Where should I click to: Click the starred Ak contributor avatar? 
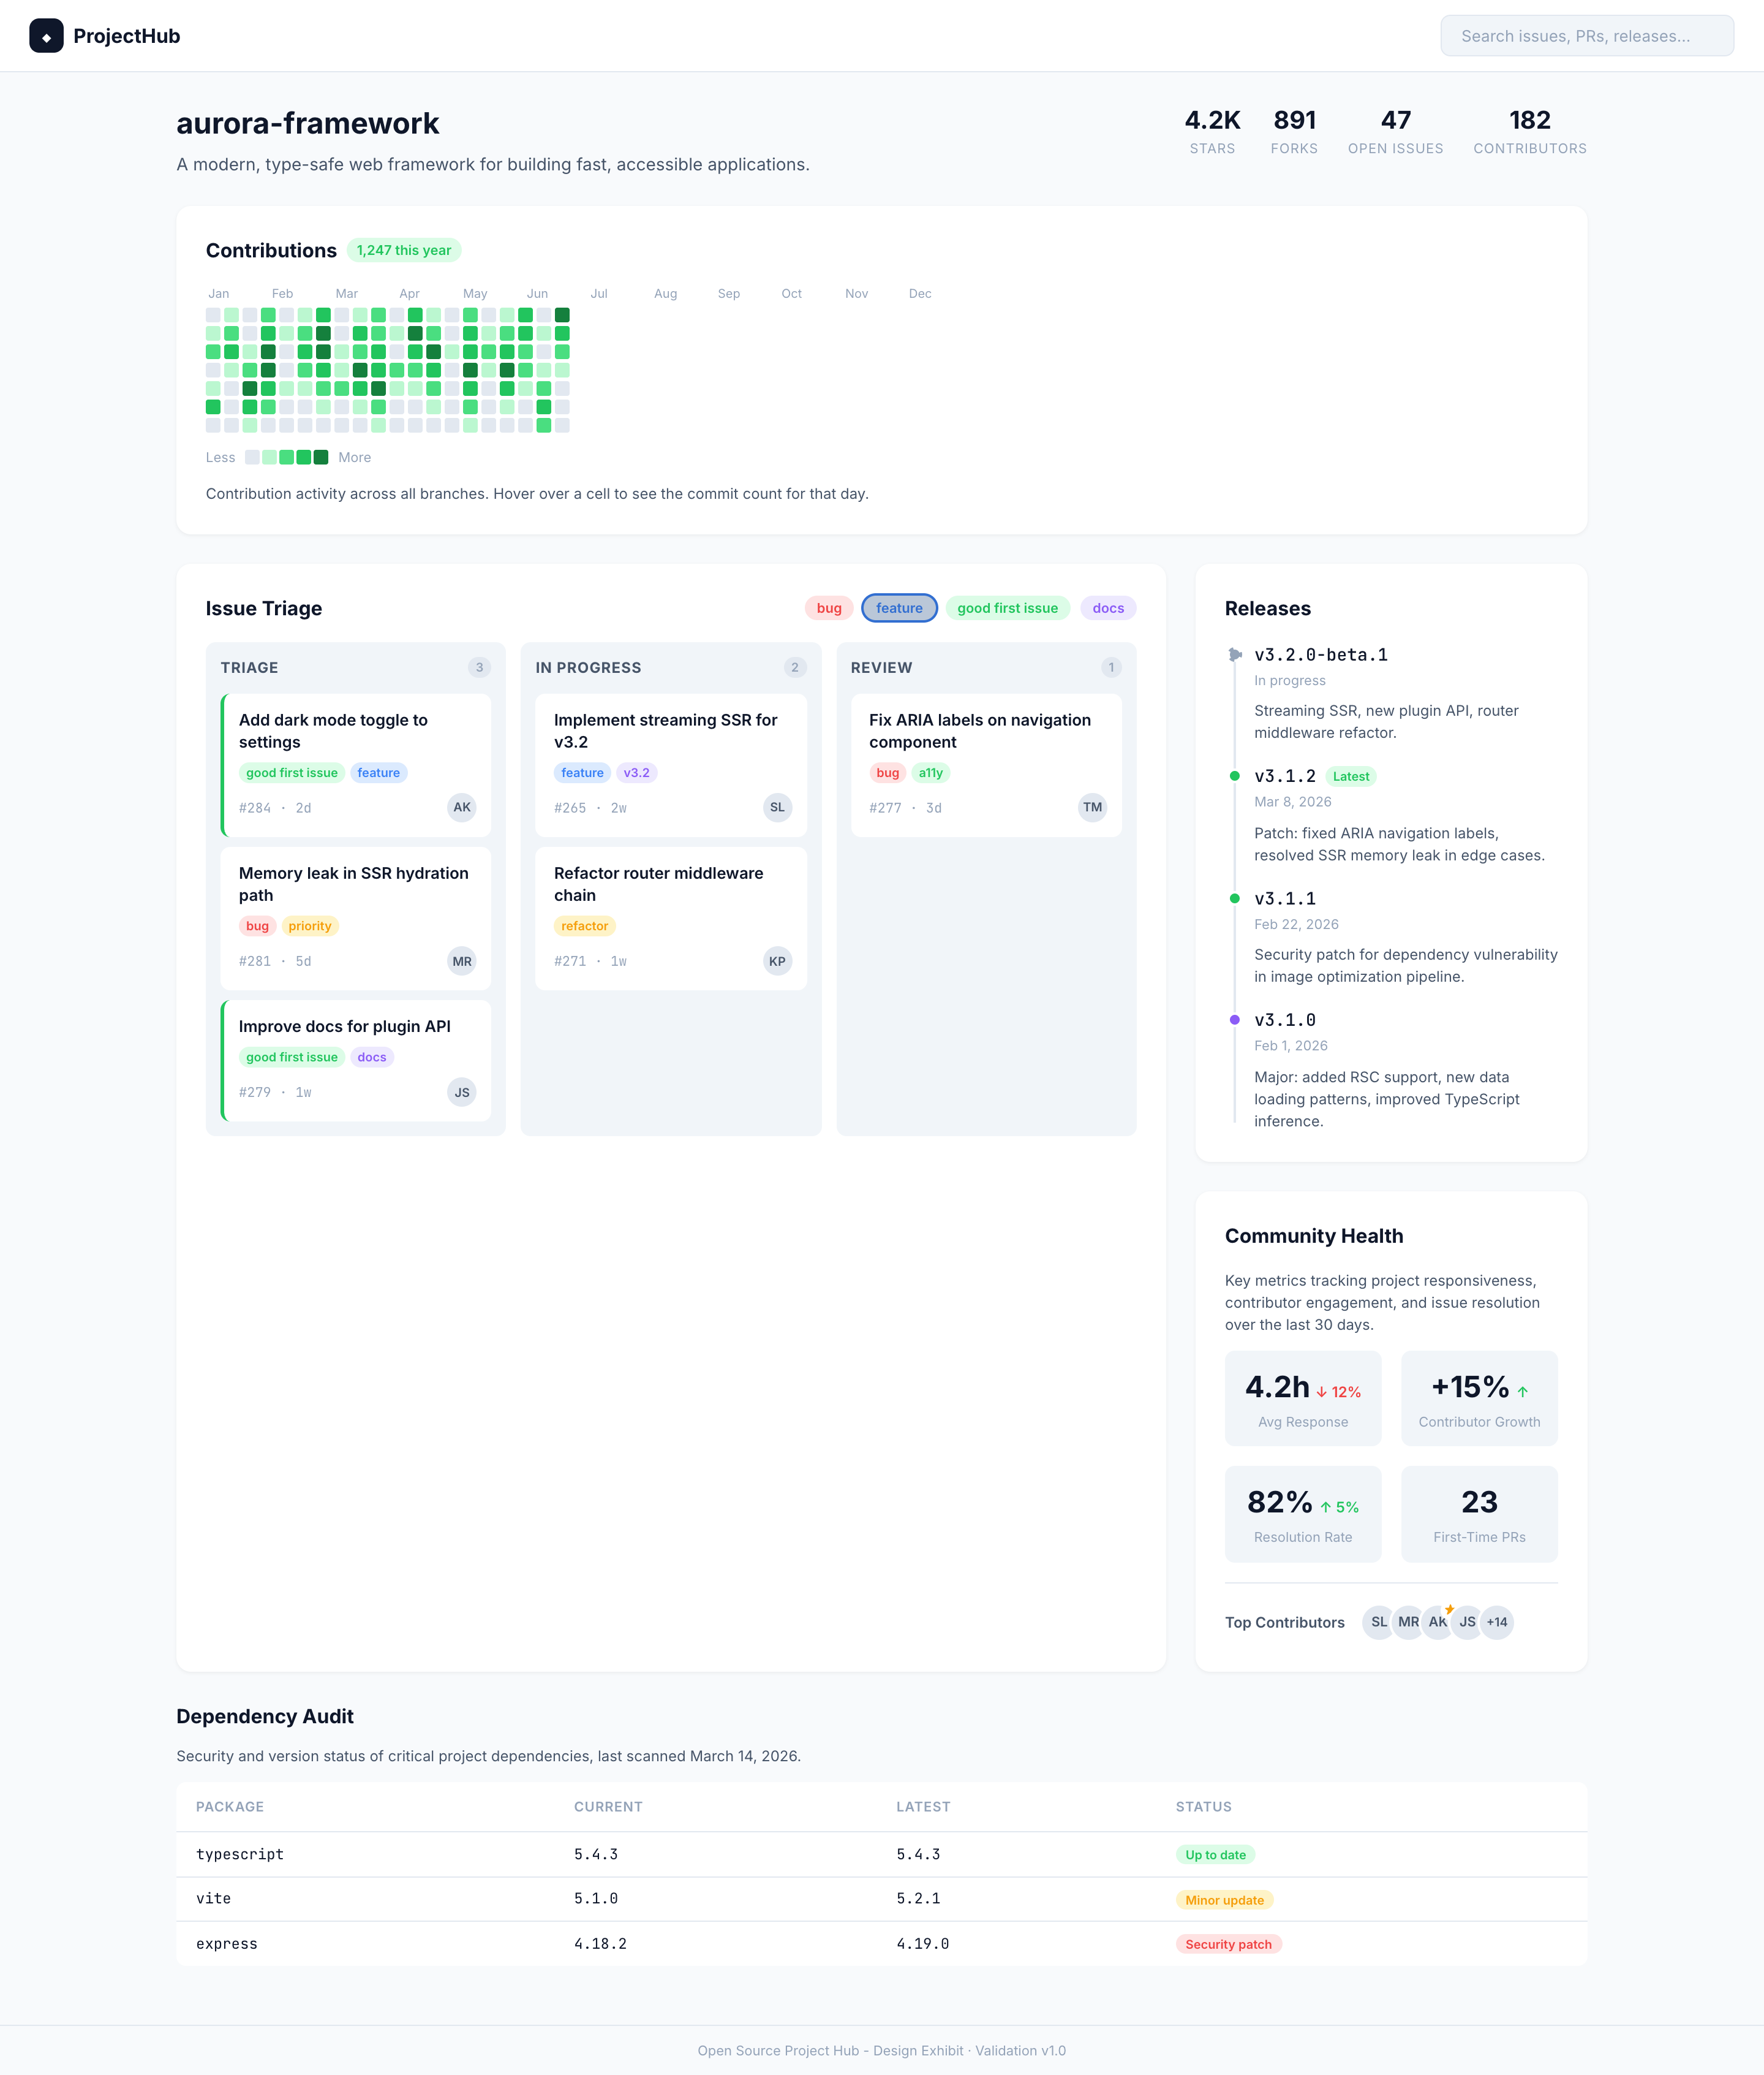click(1437, 1622)
